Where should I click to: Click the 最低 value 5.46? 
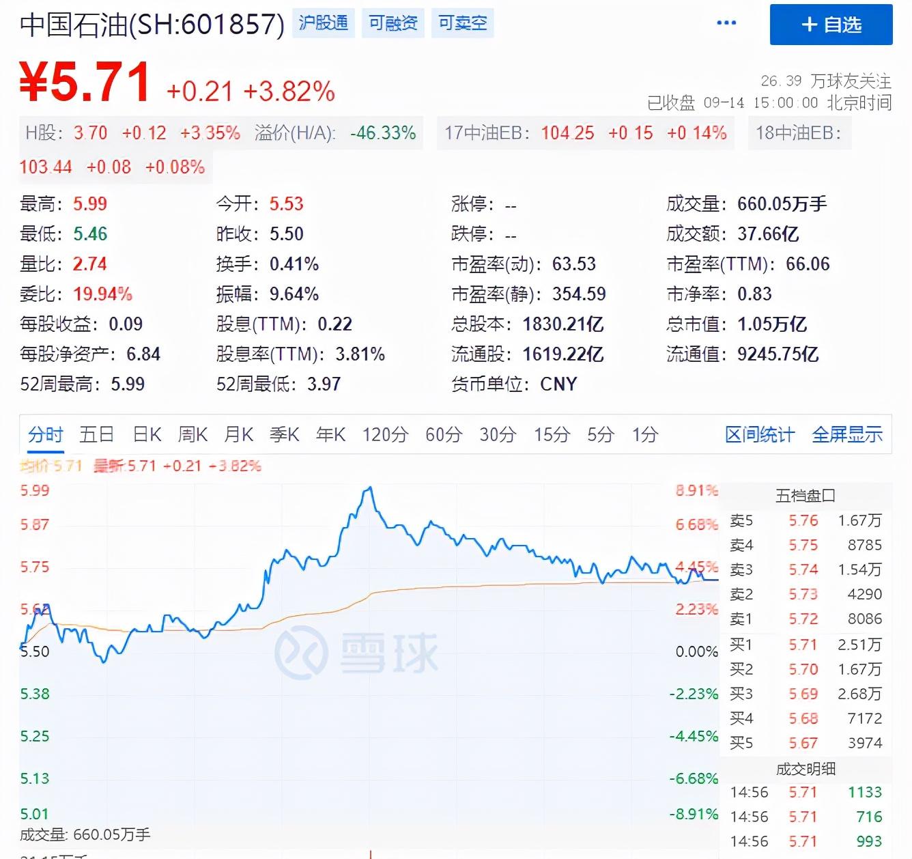coord(90,234)
